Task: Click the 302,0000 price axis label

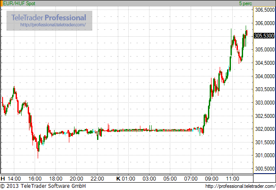Action: coord(265,129)
